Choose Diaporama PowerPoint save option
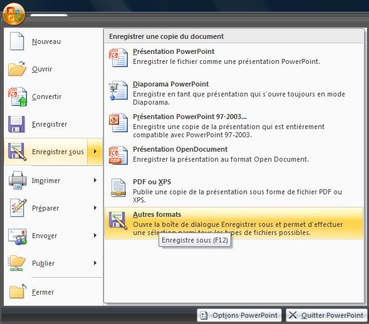Image resolution: width=369 pixels, height=324 pixels. tap(234, 93)
